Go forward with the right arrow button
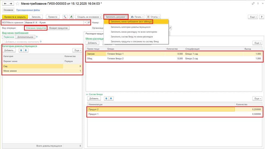The width and height of the screenshot is (265, 149). click(11, 4)
